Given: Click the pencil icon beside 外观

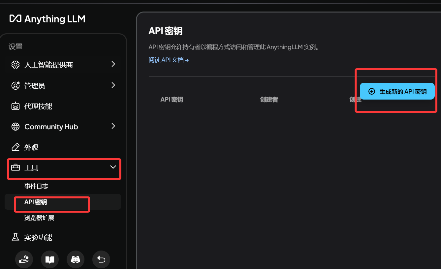Looking at the screenshot, I should pos(16,147).
